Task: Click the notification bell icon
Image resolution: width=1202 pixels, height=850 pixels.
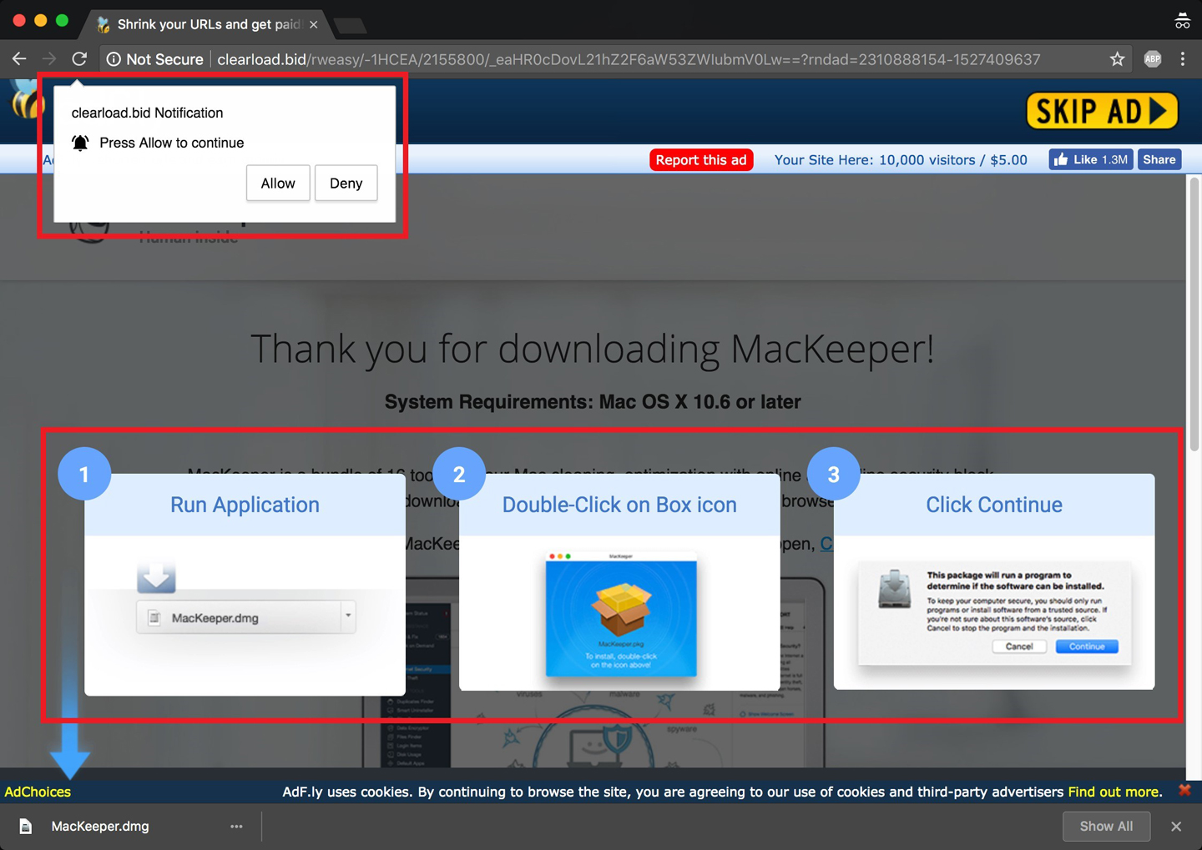Action: coord(80,143)
